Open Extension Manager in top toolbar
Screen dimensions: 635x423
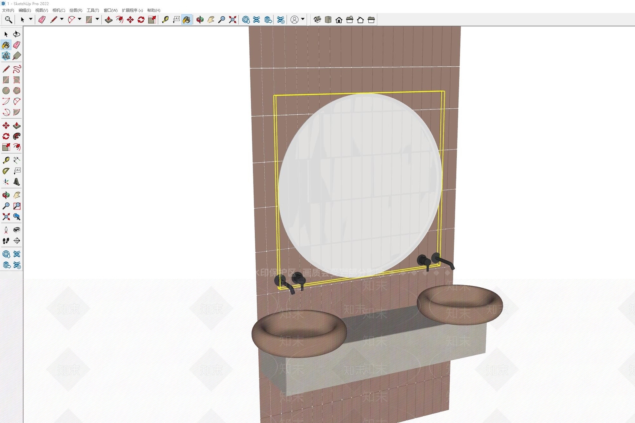click(x=281, y=20)
